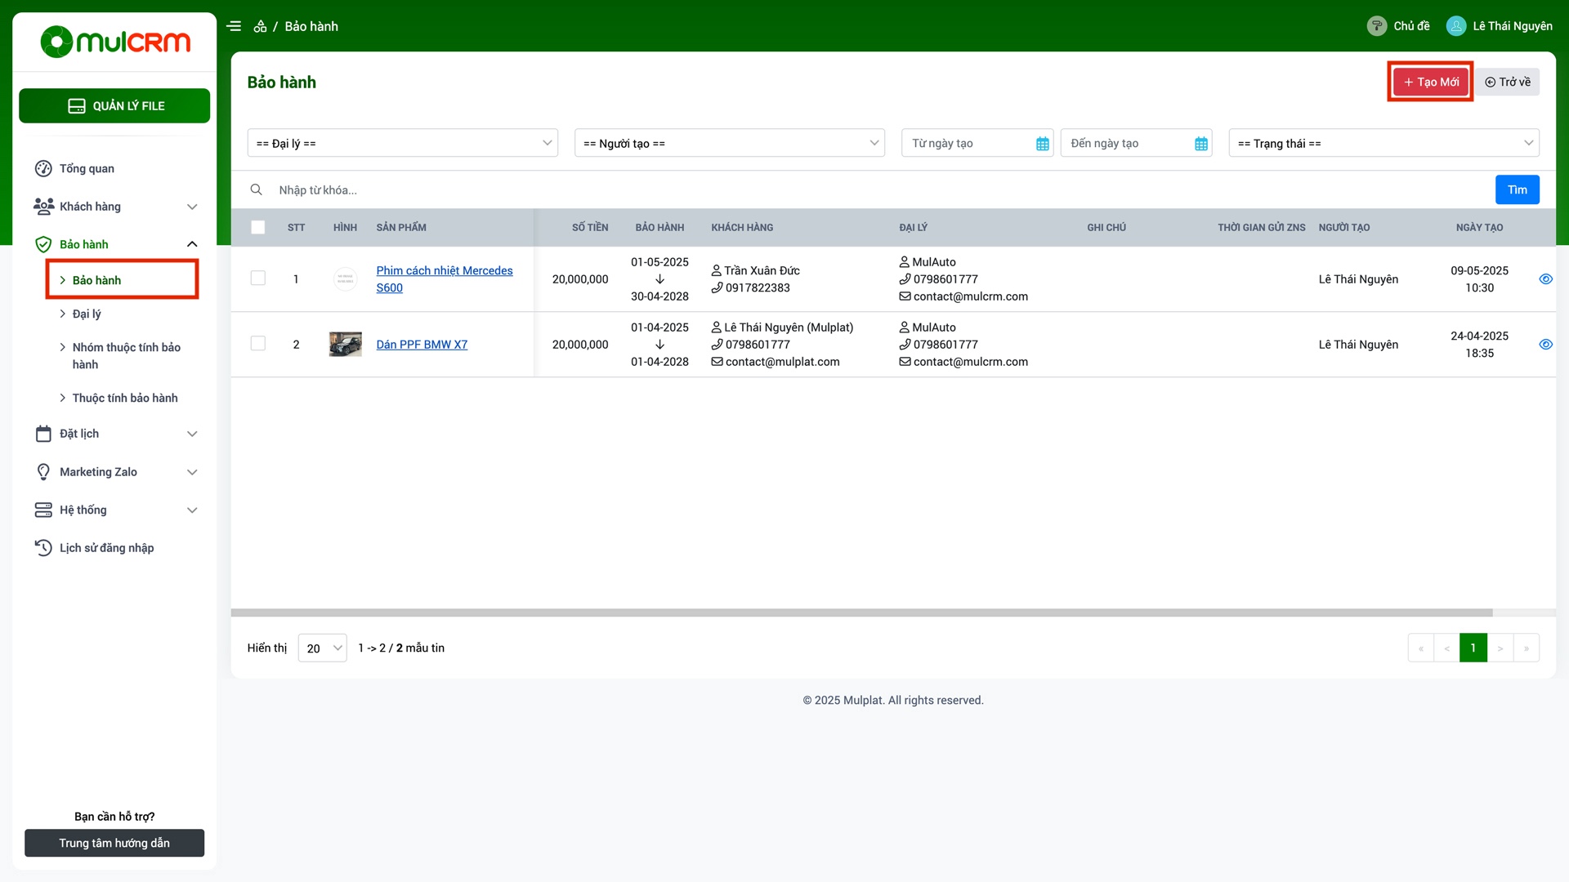This screenshot has height=882, width=1569.
Task: Open the Đại lý filter dropdown
Action: click(x=403, y=144)
